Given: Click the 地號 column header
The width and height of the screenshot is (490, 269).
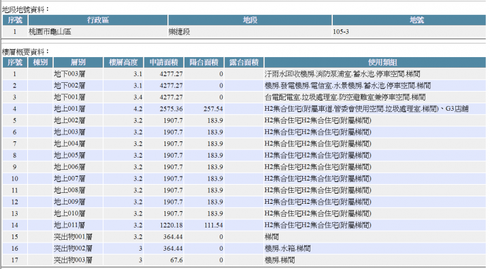Looking at the screenshot, I should 416,20.
